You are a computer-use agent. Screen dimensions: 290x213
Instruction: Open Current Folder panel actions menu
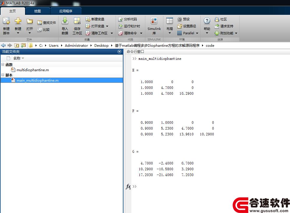[x=119, y=52]
